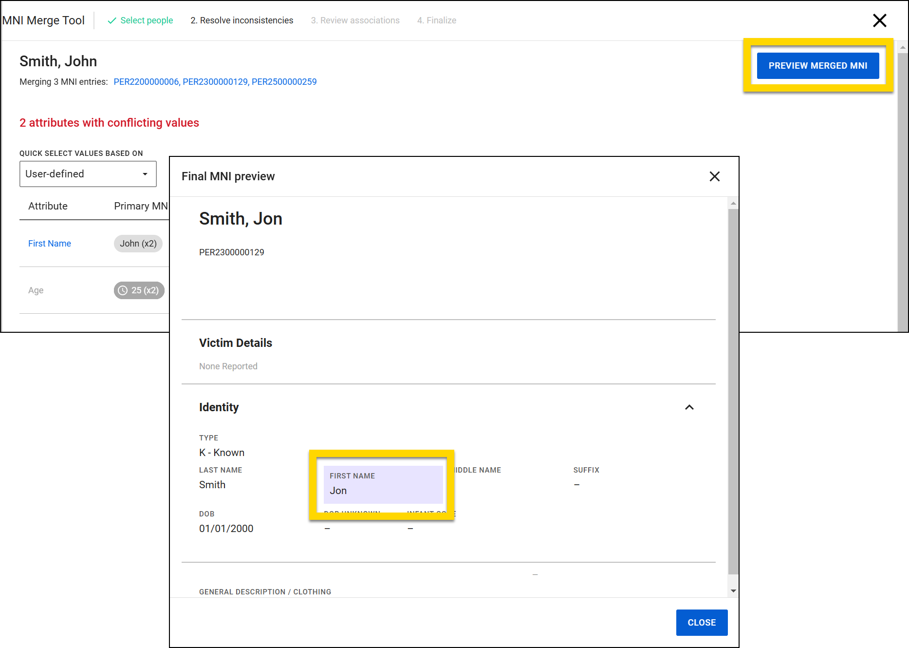Open entry PER2500000259
Screen dimensions: 909x648
[x=284, y=81]
